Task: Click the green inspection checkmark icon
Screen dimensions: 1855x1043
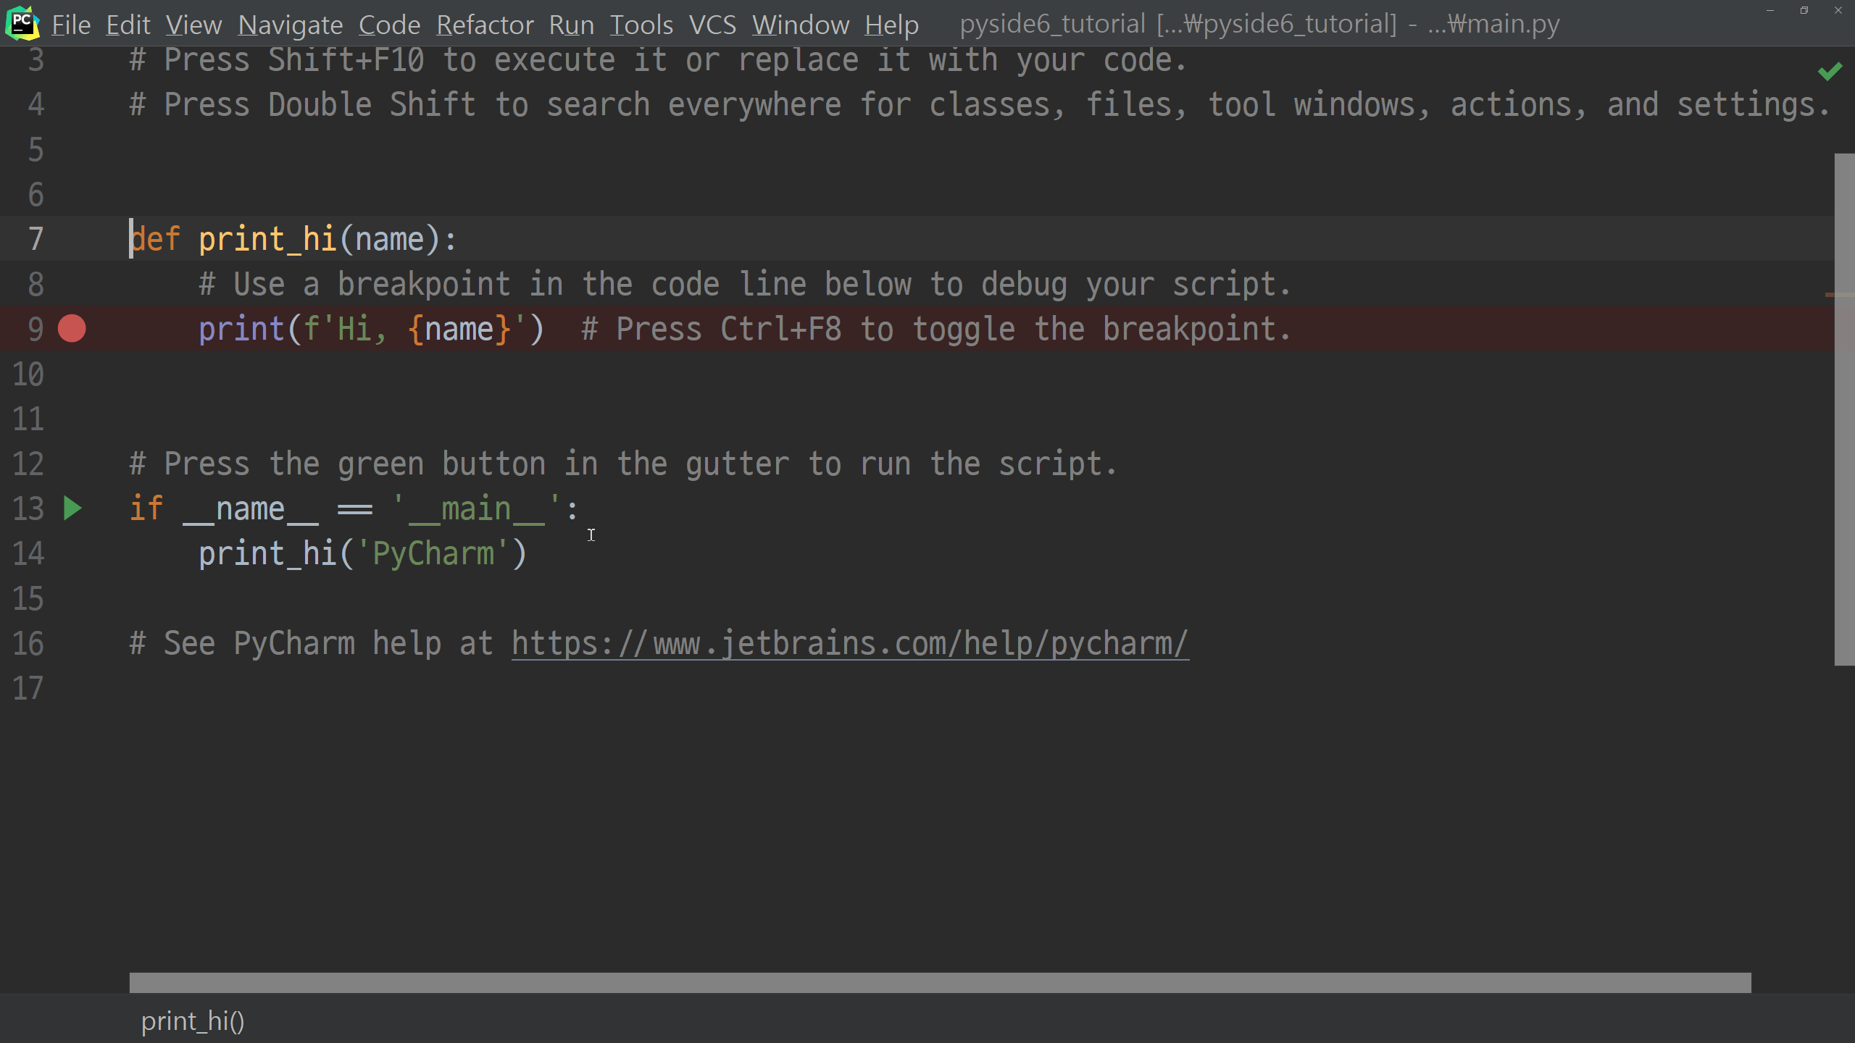Action: point(1830,71)
